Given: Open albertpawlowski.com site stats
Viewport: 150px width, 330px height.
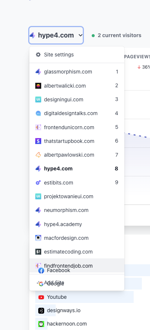Looking at the screenshot, I should [77, 155].
